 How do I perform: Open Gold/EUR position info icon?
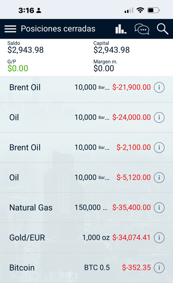(x=159, y=238)
